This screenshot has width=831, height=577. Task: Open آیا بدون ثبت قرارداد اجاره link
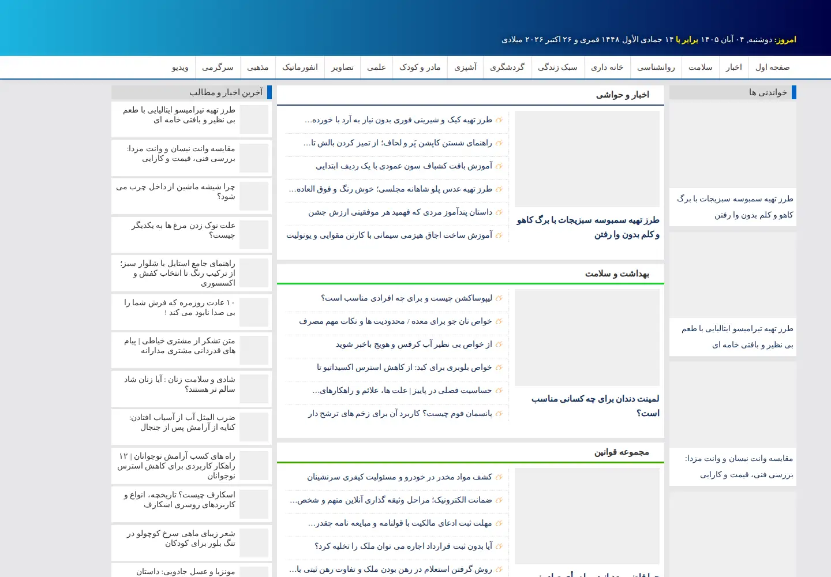(x=403, y=546)
